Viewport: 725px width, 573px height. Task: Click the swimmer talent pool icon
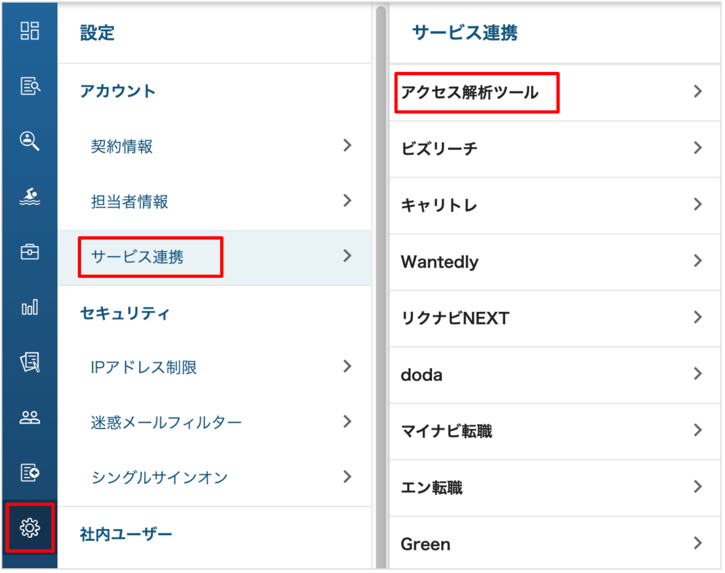(x=30, y=196)
